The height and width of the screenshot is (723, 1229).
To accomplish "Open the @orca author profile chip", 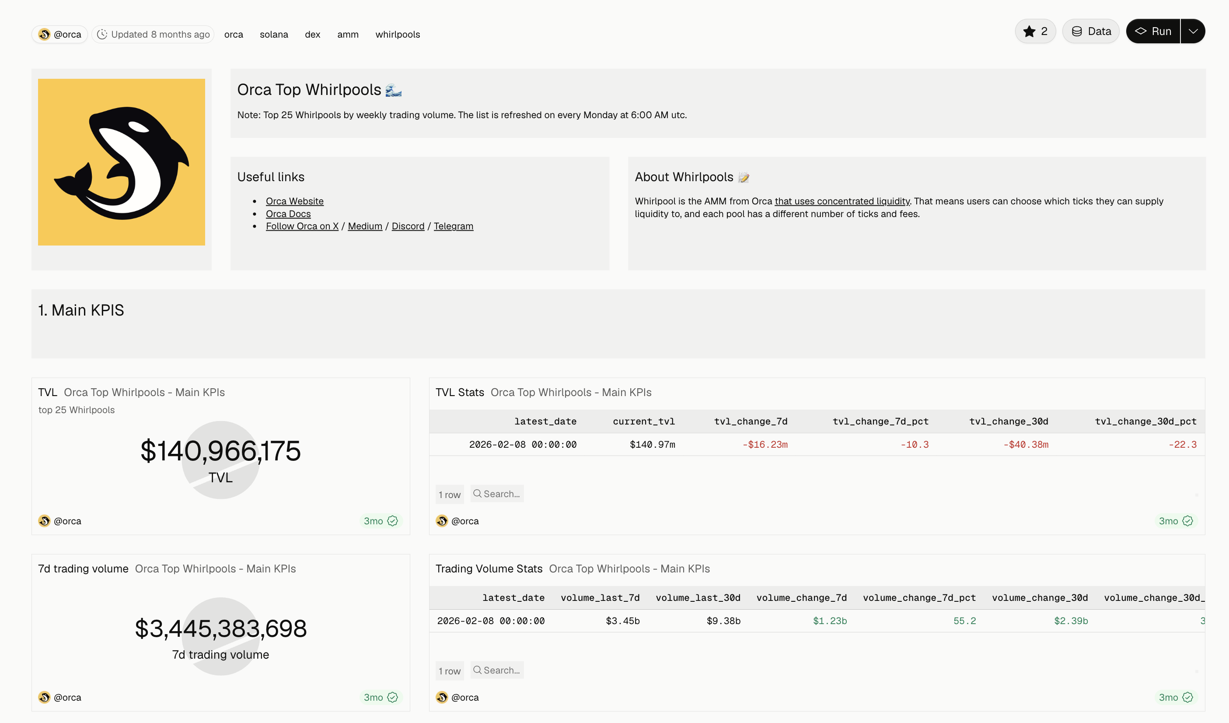I will click(60, 35).
